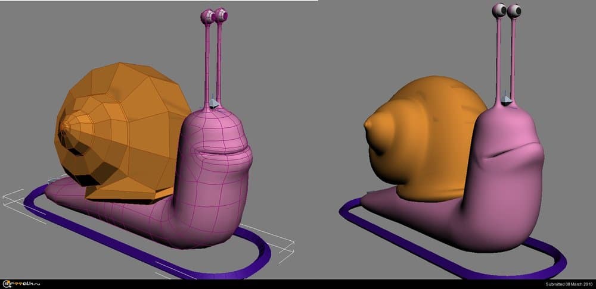Screen dimensions: 596x289
Task: Click the pink wireframe eyeballs on left snail
Action: point(215,16)
